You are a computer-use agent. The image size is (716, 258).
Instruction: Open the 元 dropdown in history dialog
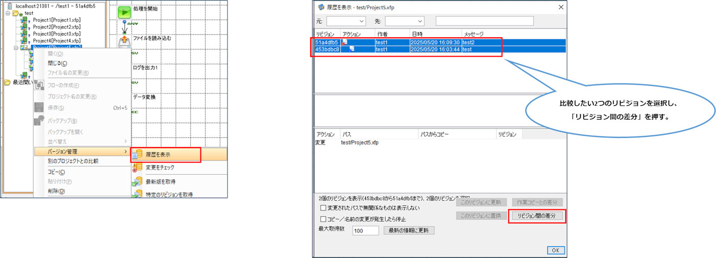coord(346,21)
